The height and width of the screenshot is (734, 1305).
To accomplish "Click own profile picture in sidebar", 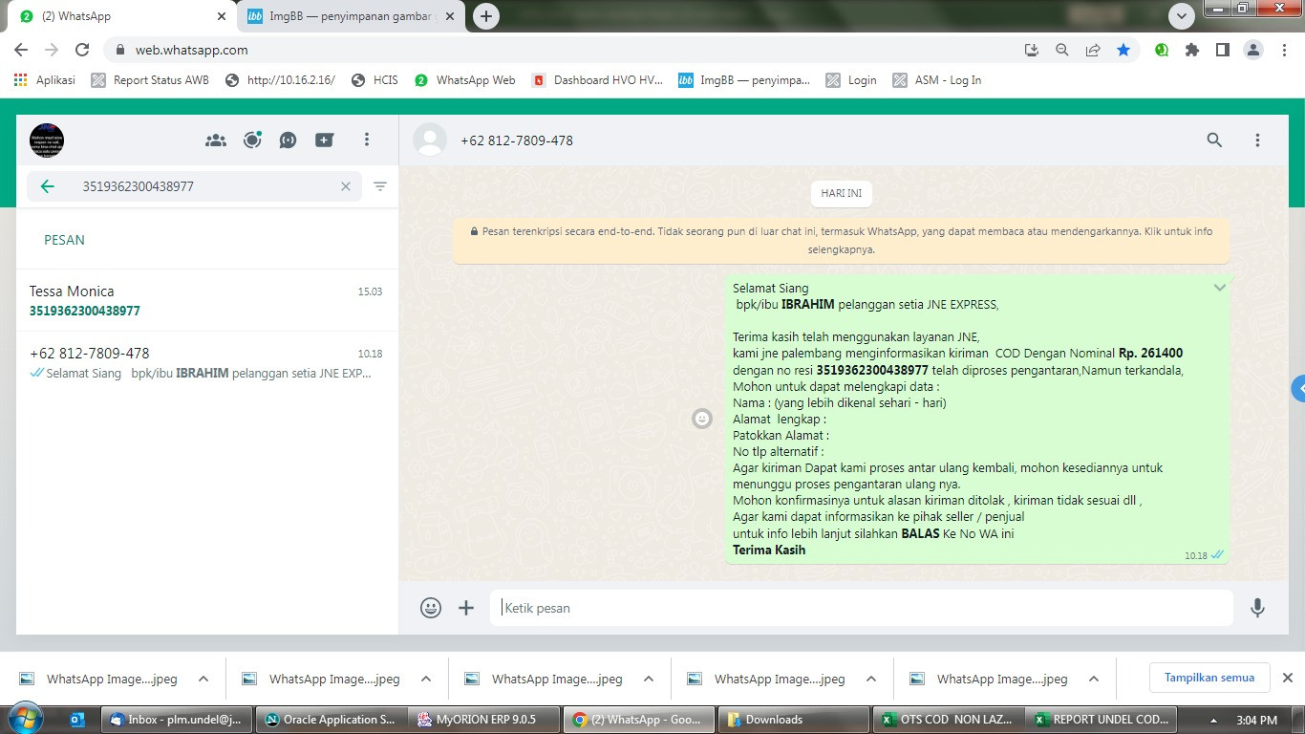I will 47,140.
